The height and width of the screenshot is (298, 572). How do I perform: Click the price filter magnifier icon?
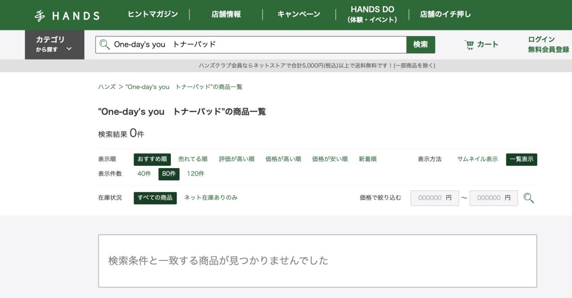(x=529, y=198)
